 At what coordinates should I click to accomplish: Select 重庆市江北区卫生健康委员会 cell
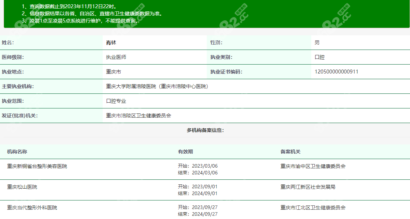(313, 208)
